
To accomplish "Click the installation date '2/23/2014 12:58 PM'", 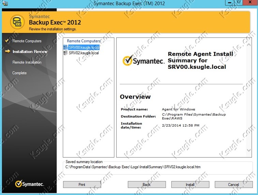I will [x=181, y=125].
